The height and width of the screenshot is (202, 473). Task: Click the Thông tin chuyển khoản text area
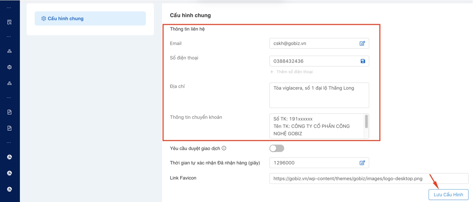tap(316, 126)
